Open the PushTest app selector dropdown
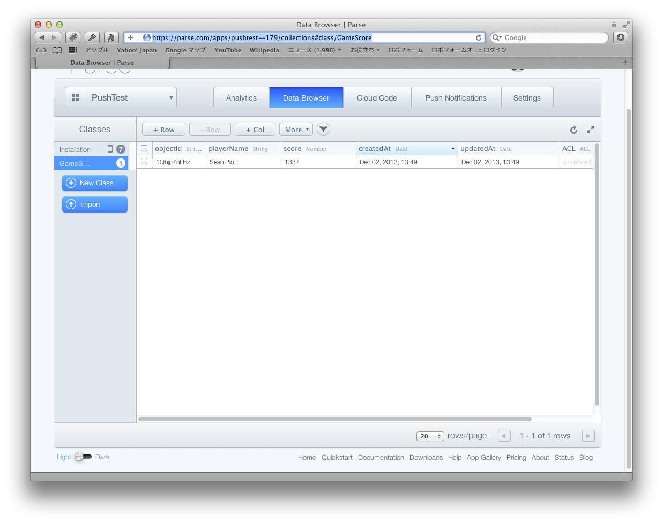This screenshot has height=523, width=663. 131,97
